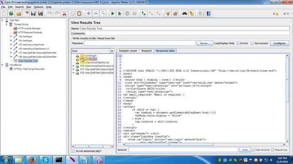Click the Find button

[x=245, y=150]
